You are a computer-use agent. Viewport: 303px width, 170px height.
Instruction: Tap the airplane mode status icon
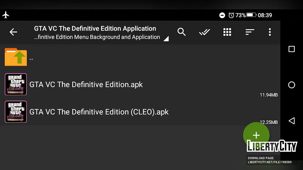point(6,15)
